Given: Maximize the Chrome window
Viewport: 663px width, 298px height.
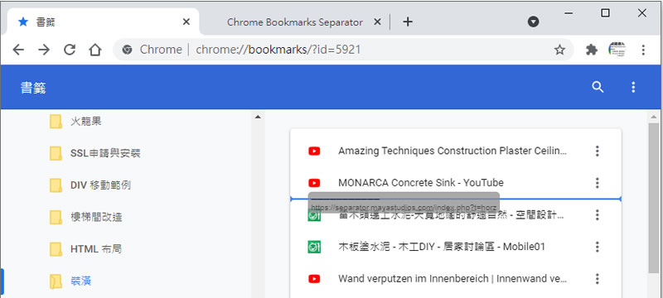Looking at the screenshot, I should pyautogui.click(x=605, y=13).
